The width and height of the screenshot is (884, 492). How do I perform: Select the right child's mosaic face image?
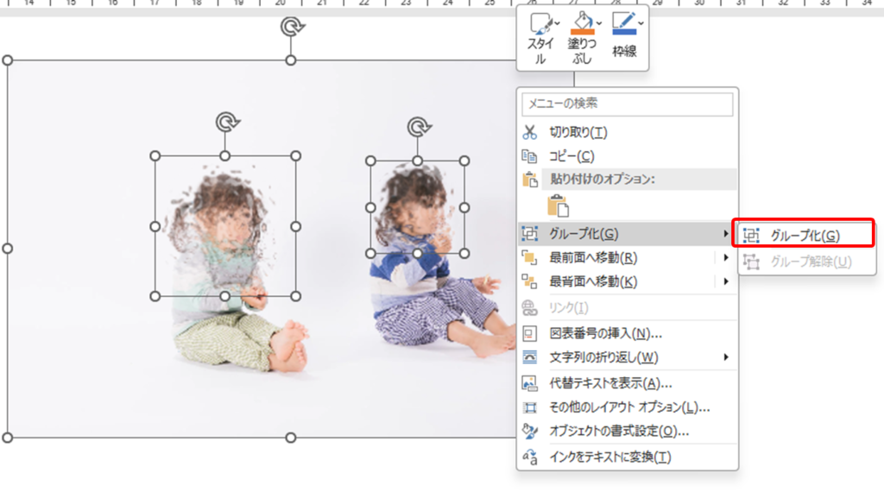tap(417, 207)
